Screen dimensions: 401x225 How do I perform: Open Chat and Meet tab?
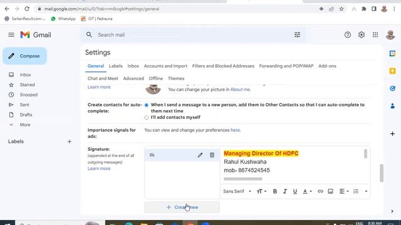coord(103,79)
